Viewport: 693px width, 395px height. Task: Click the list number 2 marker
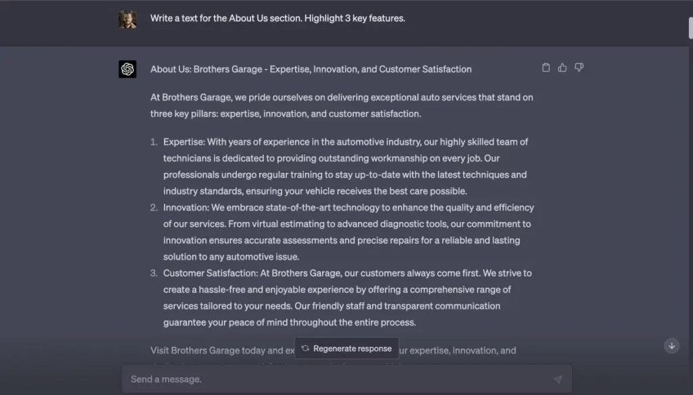click(x=154, y=207)
